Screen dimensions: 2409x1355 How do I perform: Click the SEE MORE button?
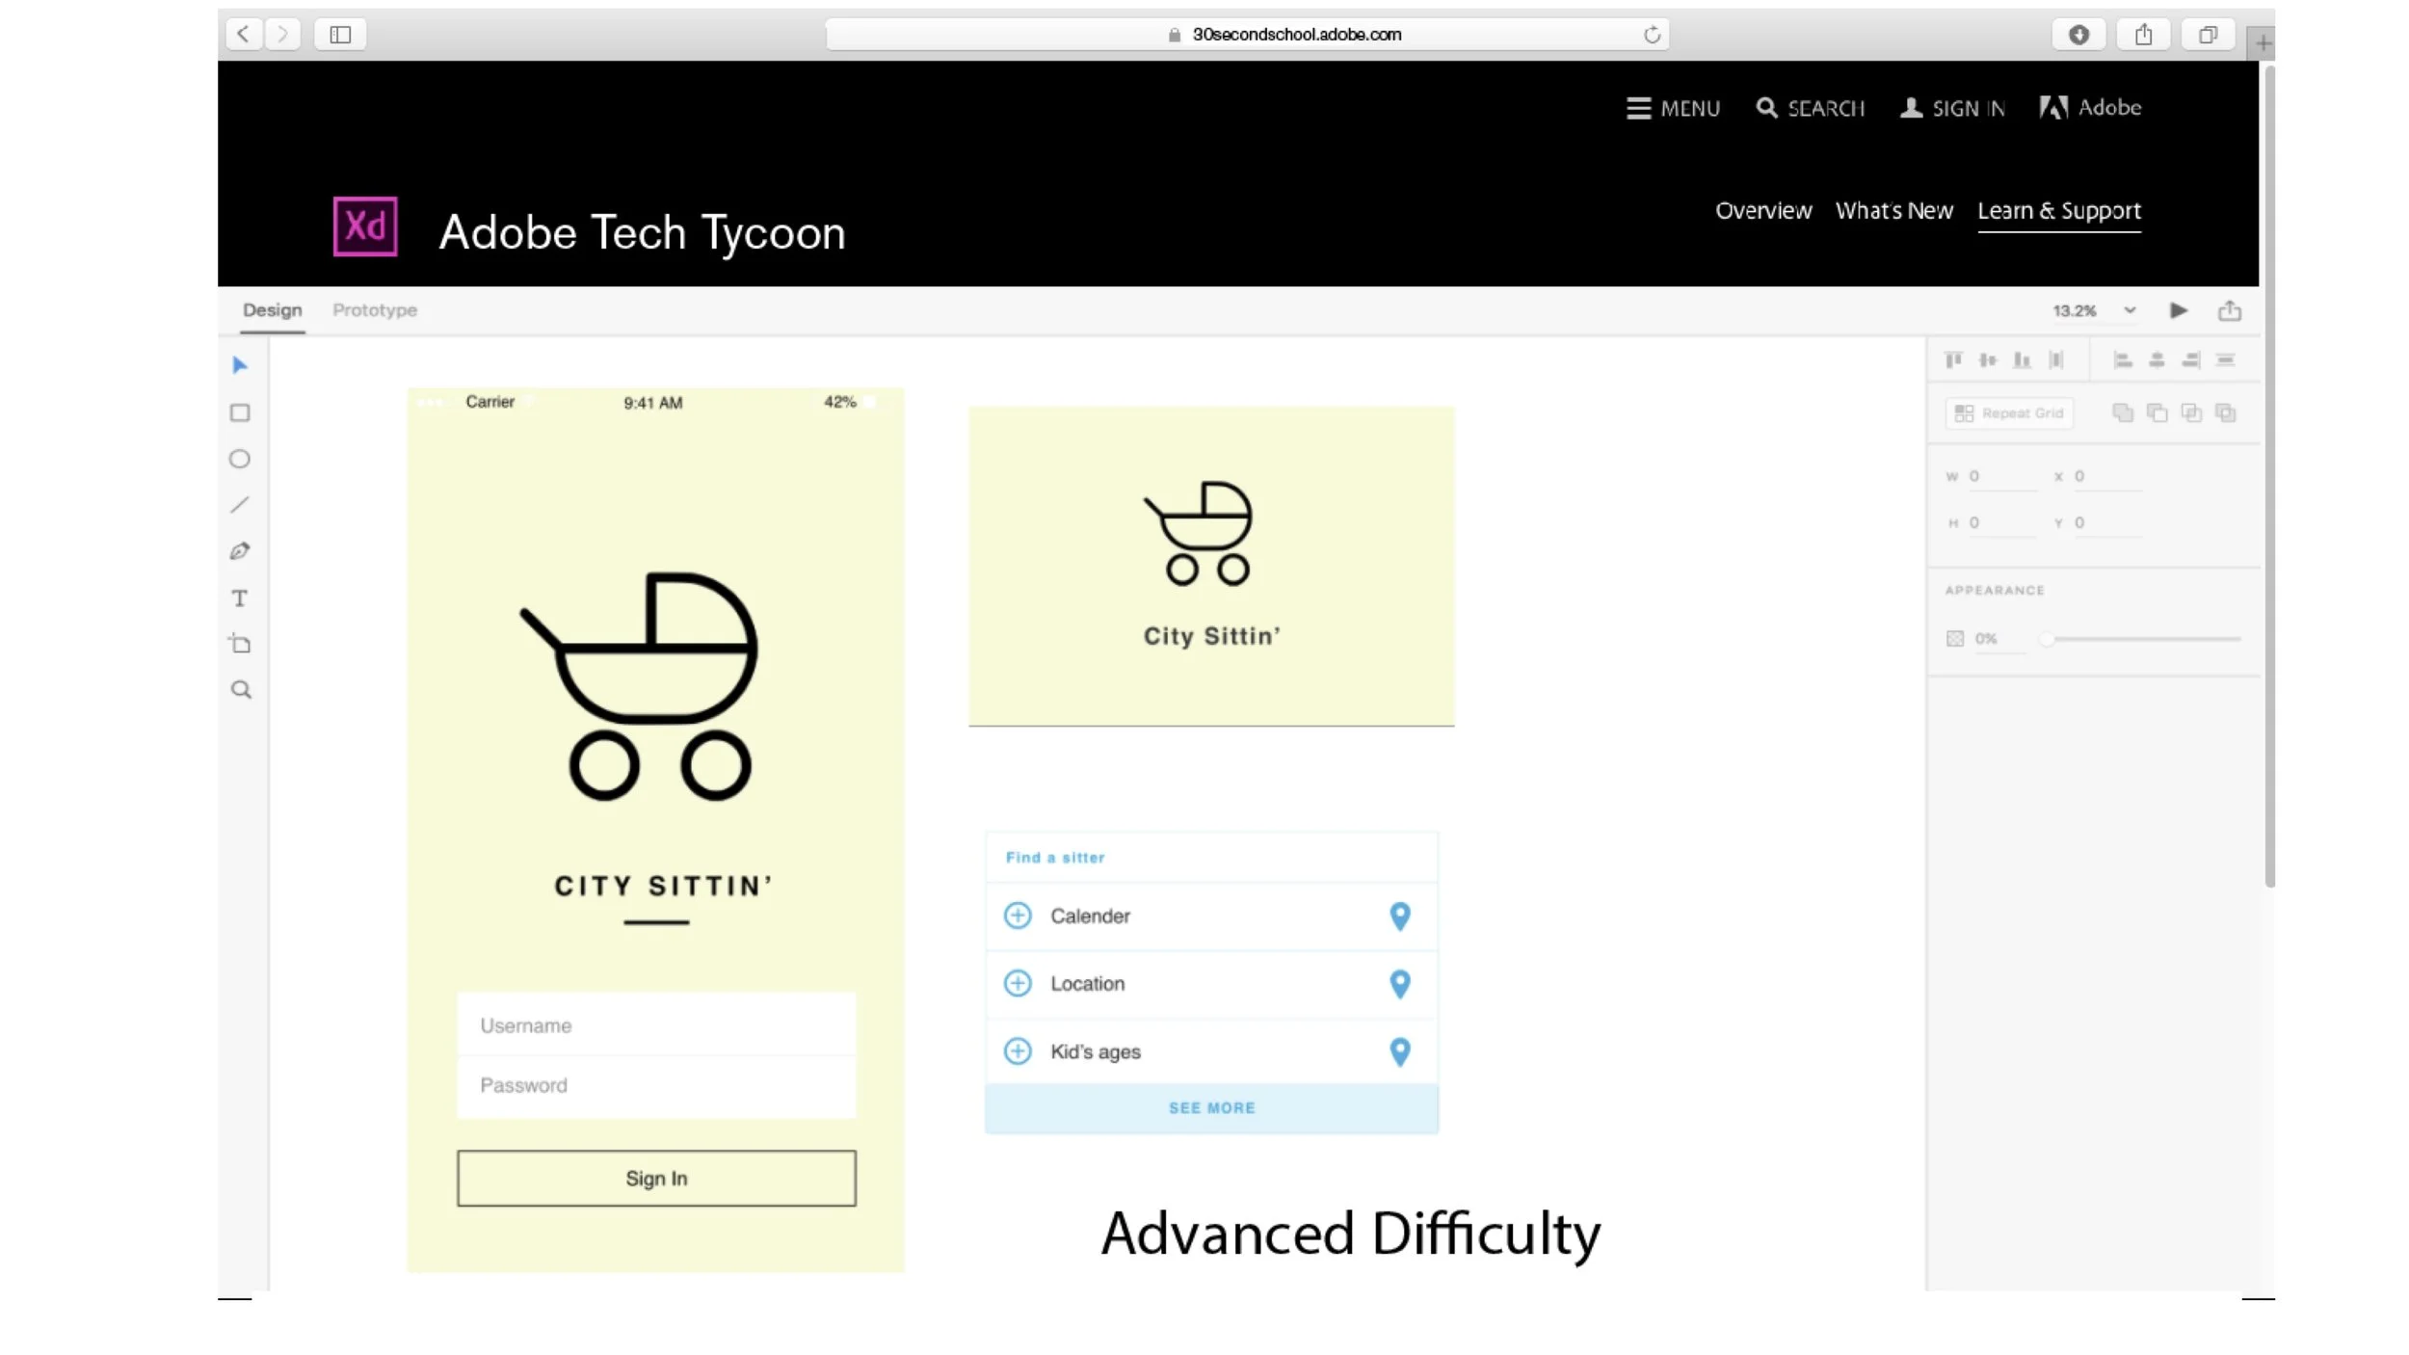click(x=1211, y=1108)
